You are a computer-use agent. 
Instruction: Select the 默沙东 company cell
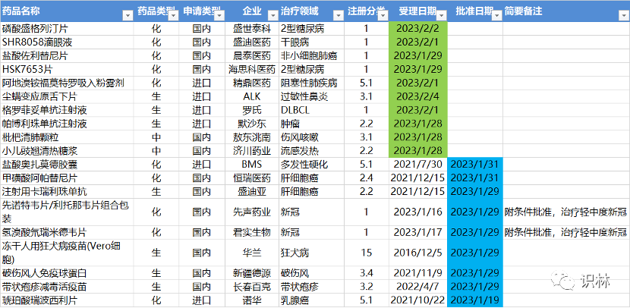[x=251, y=124]
